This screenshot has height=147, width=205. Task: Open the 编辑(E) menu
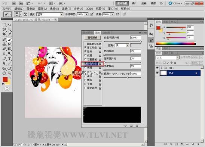pyautogui.click(x=19, y=9)
